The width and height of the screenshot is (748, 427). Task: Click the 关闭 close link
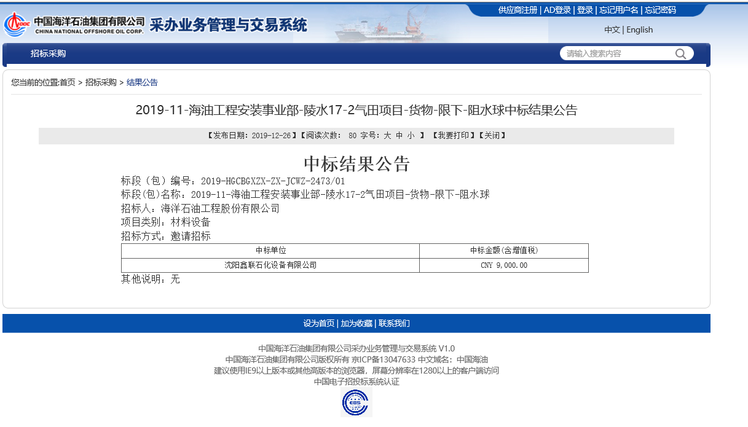[492, 136]
